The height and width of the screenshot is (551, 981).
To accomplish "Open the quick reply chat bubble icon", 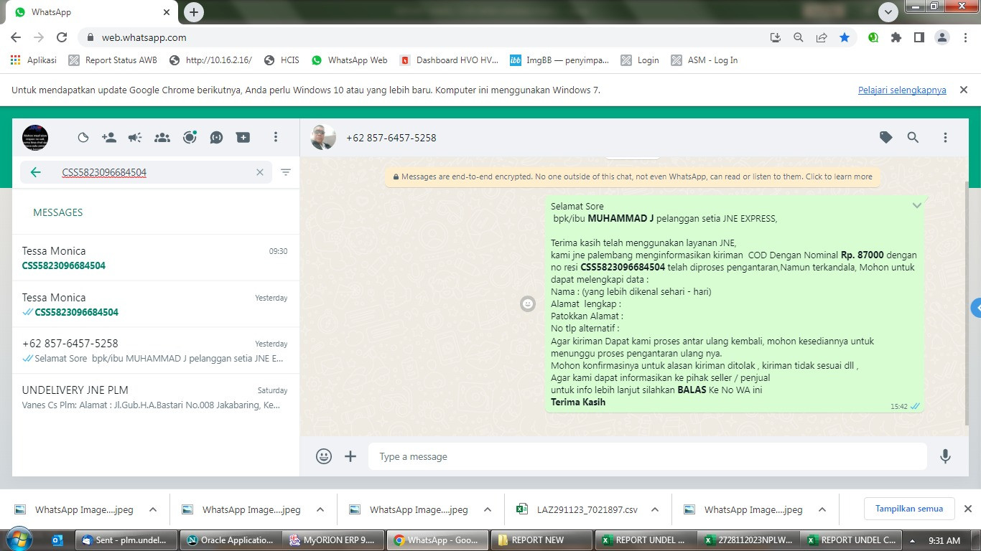I will tap(216, 138).
